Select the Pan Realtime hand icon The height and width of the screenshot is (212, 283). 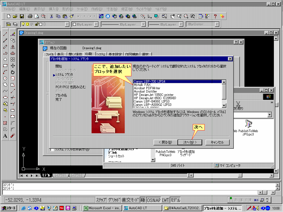(173, 16)
